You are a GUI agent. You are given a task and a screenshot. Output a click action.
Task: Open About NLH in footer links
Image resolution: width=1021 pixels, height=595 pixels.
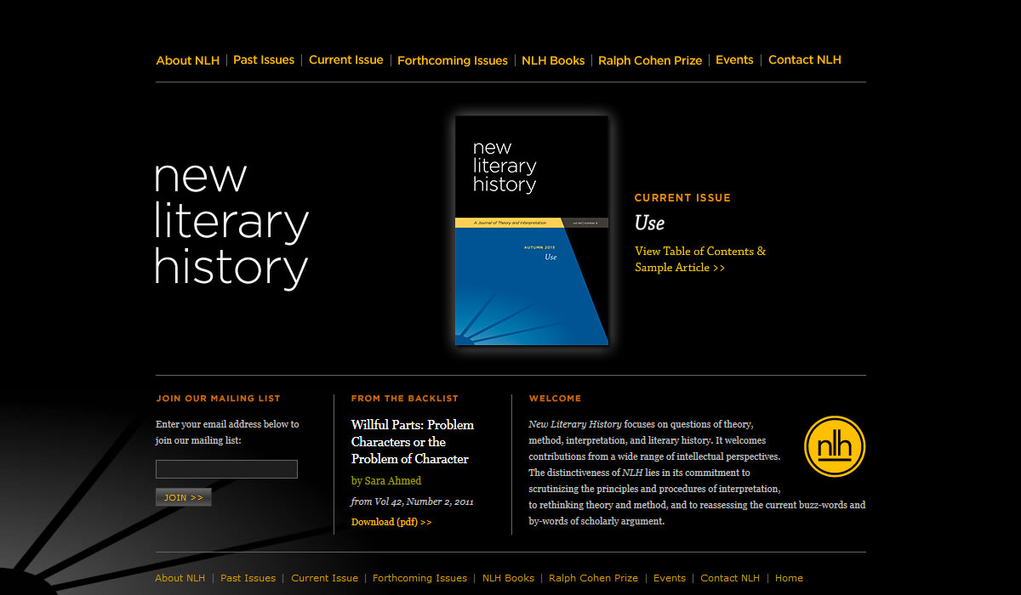180,578
